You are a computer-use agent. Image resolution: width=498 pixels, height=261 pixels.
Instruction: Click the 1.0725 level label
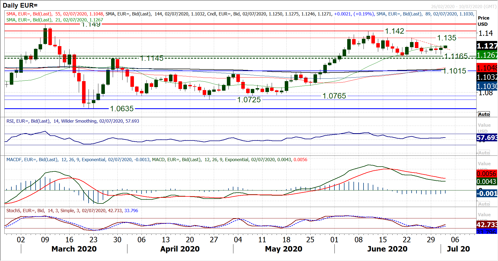click(249, 100)
